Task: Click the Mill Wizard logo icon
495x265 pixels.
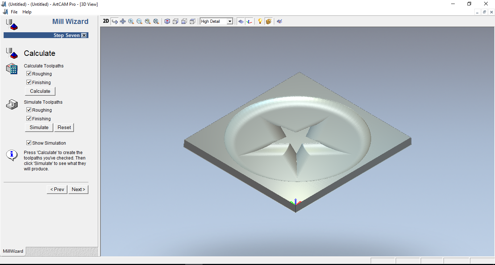Action: tap(12, 24)
